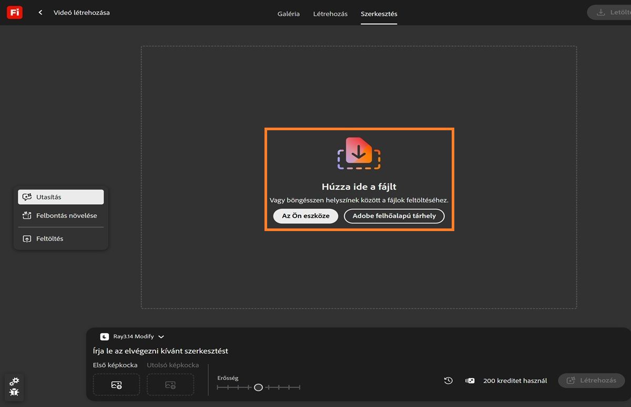Click the Felbontás növelése upscale icon
The height and width of the screenshot is (407, 631).
click(27, 215)
